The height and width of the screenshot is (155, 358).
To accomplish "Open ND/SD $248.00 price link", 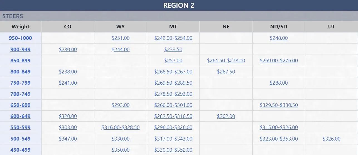I will 279,38.
